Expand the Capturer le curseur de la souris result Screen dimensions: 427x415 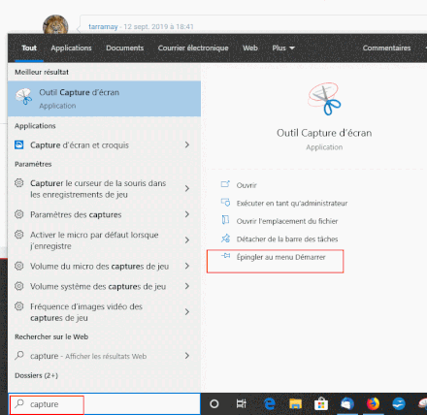[187, 188]
